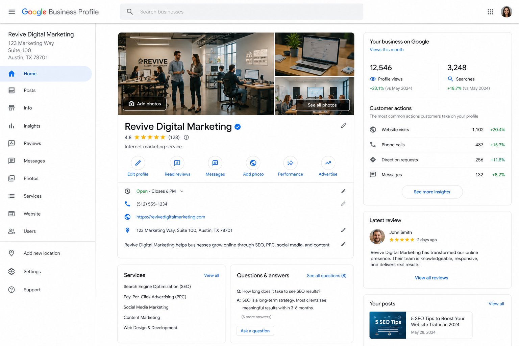This screenshot has width=519, height=346.
Task: Open the 5 SEO Tips post thumbnail
Action: tap(388, 325)
